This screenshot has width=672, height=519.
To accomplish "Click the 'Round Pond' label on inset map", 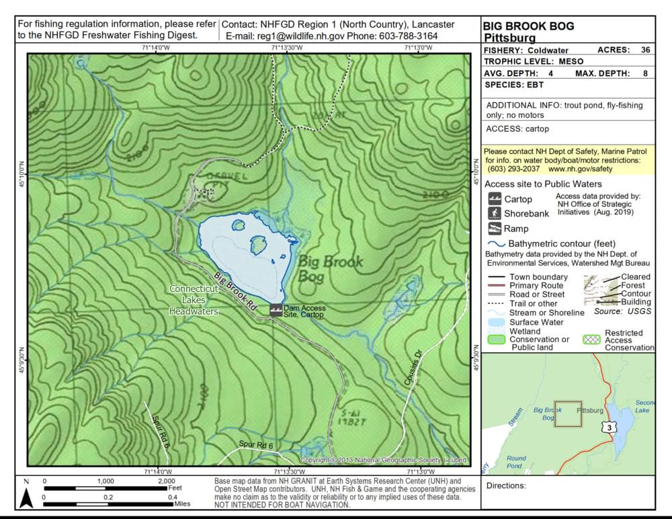I will (x=515, y=462).
